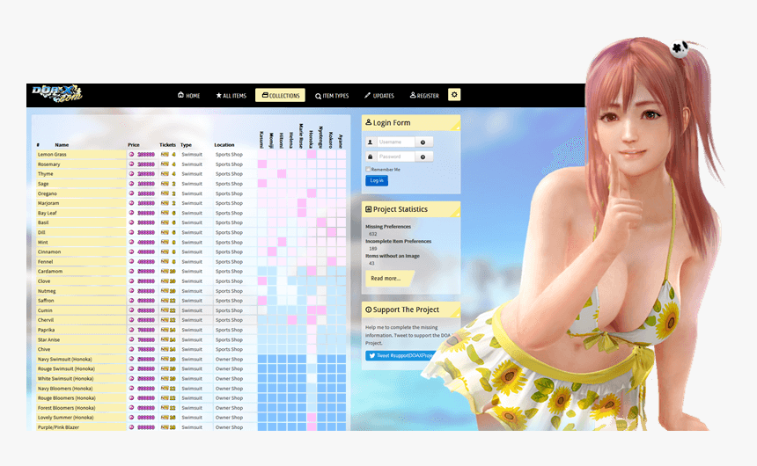
Task: Open the settings gear in the navigation bar
Action: click(x=454, y=95)
